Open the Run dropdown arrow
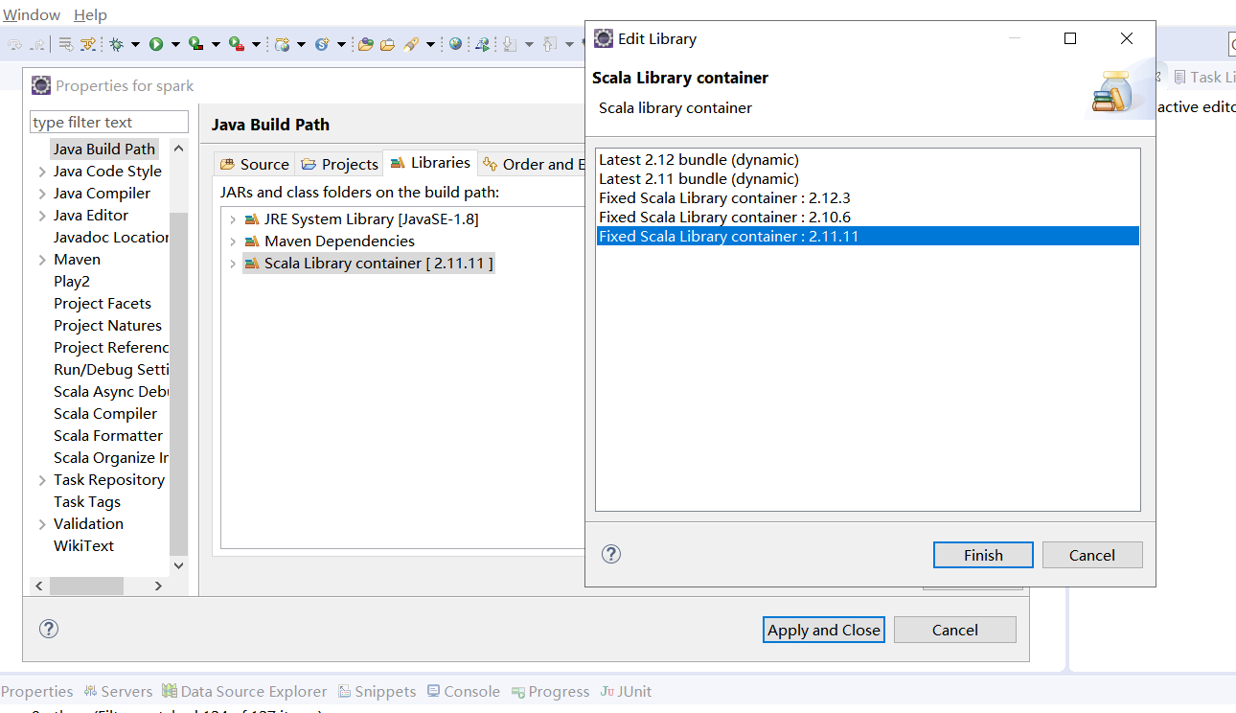The width and height of the screenshot is (1236, 713). point(174,44)
